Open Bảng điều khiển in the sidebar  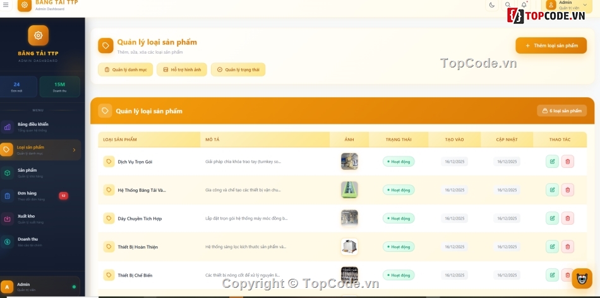(x=33, y=126)
